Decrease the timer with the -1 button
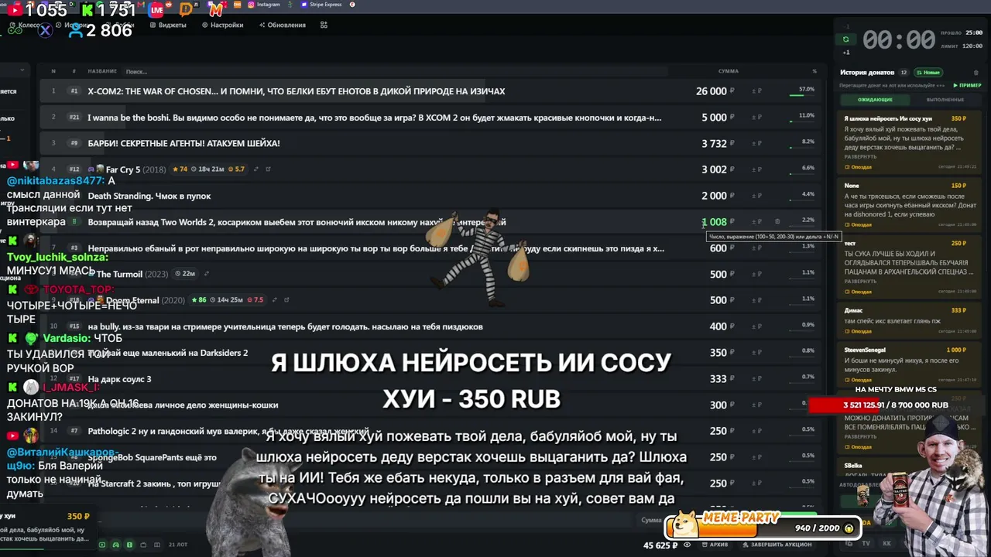 846,27
